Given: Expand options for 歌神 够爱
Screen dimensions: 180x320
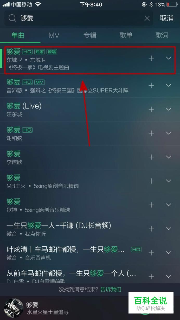Looking at the screenshot, I should tap(169, 205).
